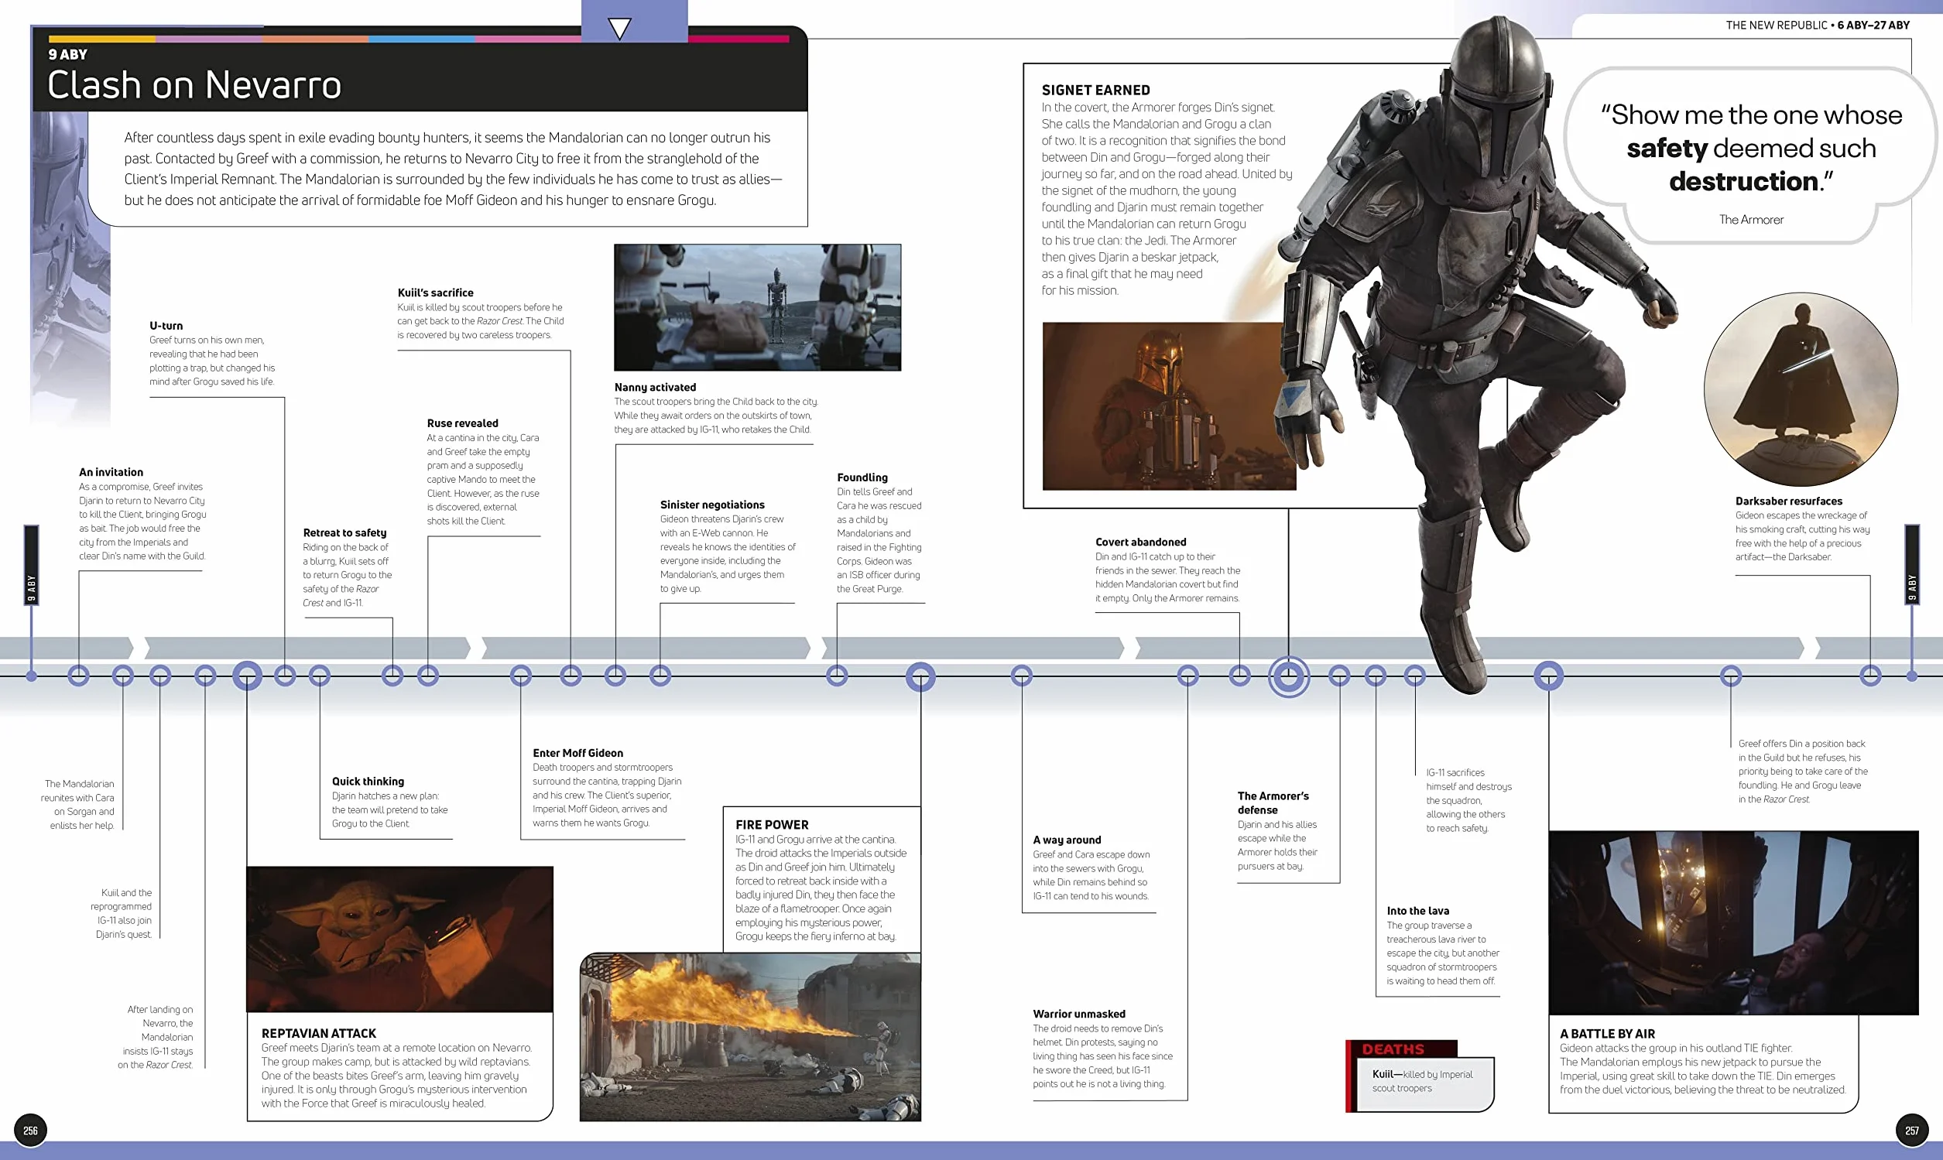Screen dimensions: 1943x1160
Task: Select the 'Clash on Nevarro' title
Action: tap(195, 84)
